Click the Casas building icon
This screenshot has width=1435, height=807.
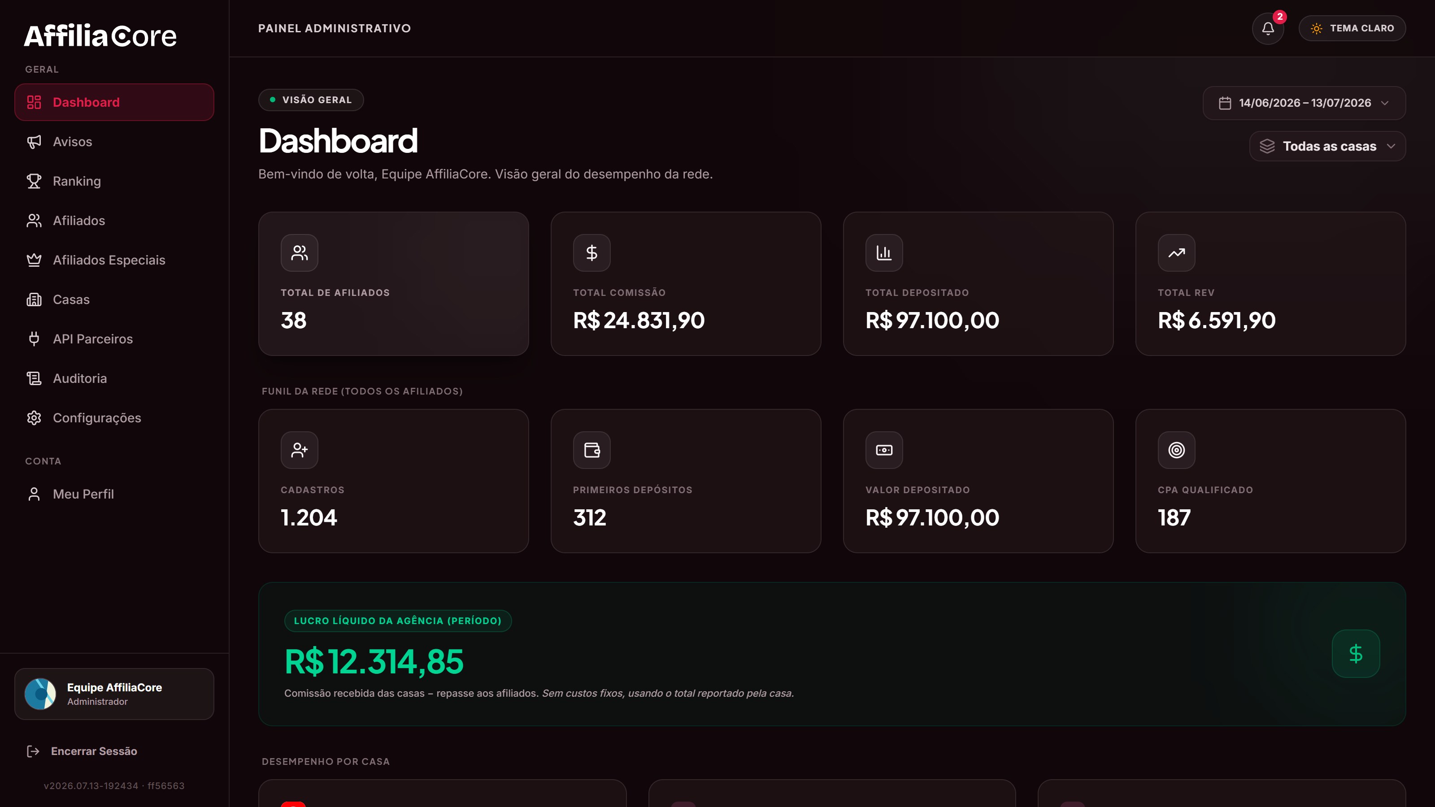click(x=34, y=299)
